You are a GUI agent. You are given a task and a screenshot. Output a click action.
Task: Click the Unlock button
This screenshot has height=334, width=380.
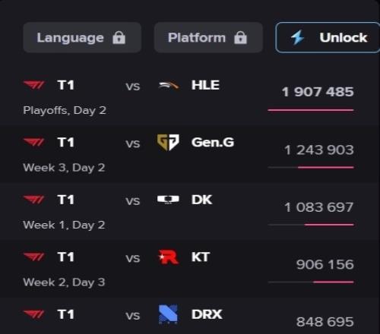click(328, 37)
